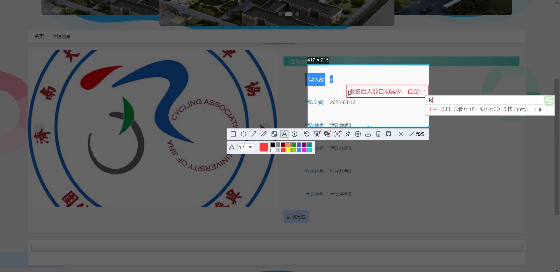Click the 417 × 215 selection size label
The image size is (560, 272).
318,60
